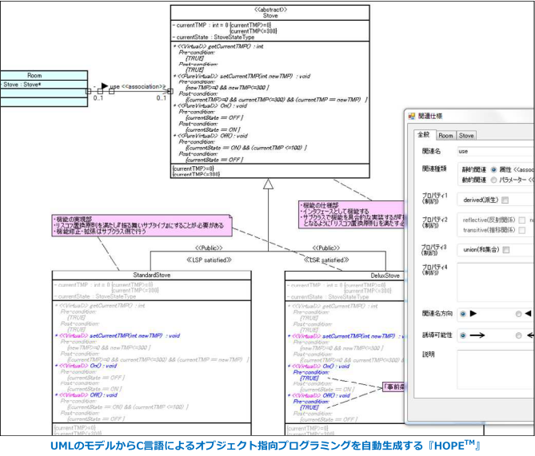This screenshot has width=535, height=456.
Task: Switch to the Room tab in the dialog
Action: point(445,136)
